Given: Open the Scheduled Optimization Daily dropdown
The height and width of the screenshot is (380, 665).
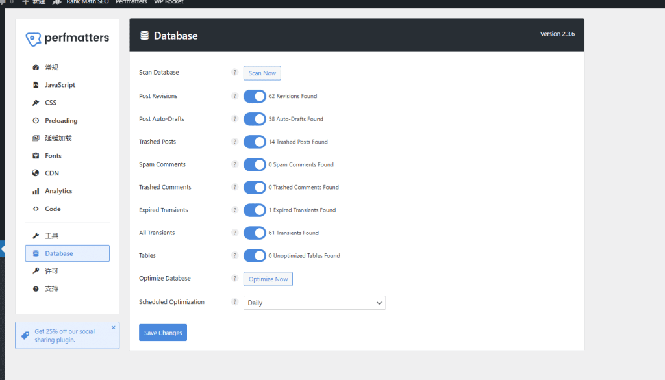Looking at the screenshot, I should (x=314, y=303).
